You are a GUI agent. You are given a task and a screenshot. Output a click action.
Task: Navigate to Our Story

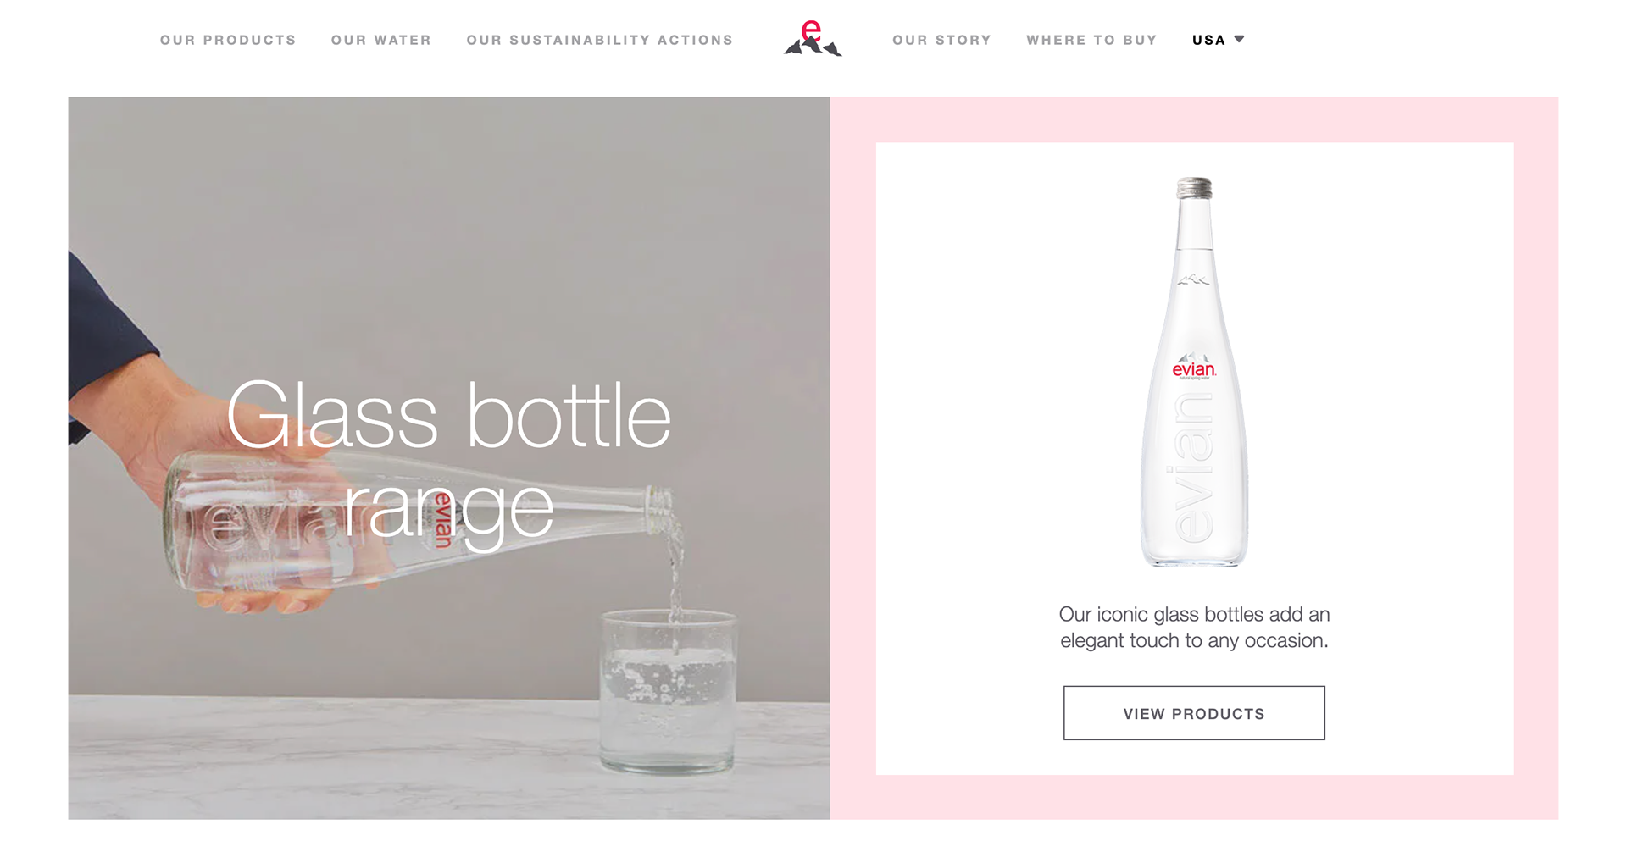pyautogui.click(x=941, y=40)
